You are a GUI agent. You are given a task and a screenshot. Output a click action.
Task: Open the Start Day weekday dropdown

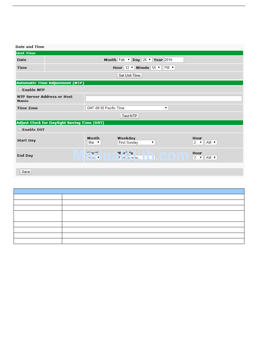136,142
